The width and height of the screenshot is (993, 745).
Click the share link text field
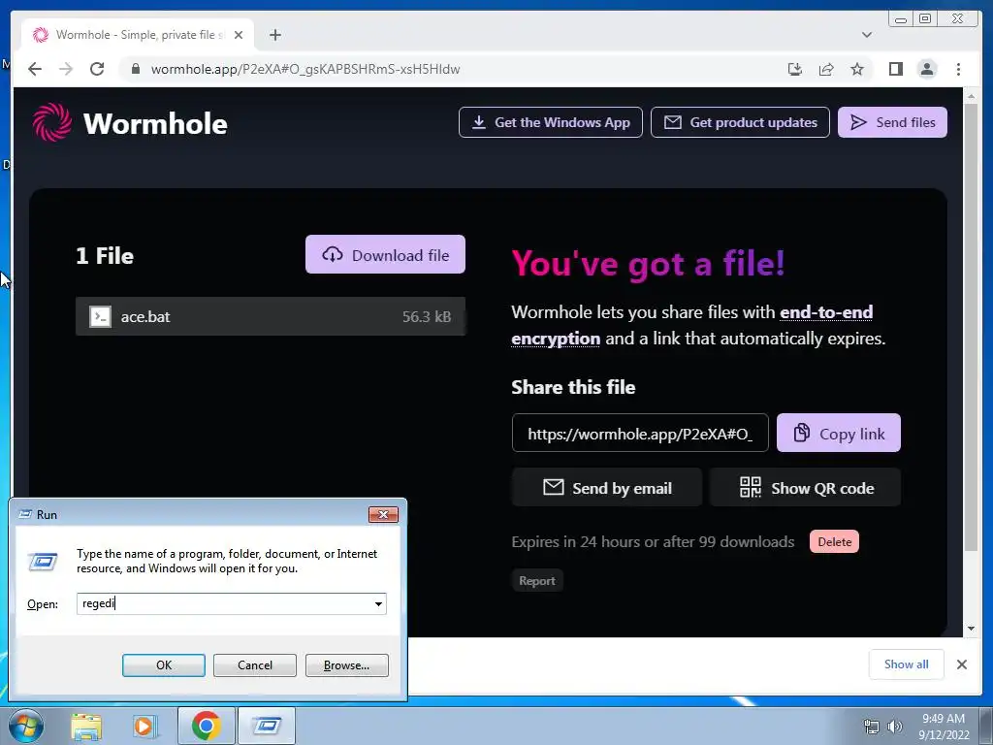[x=640, y=434]
